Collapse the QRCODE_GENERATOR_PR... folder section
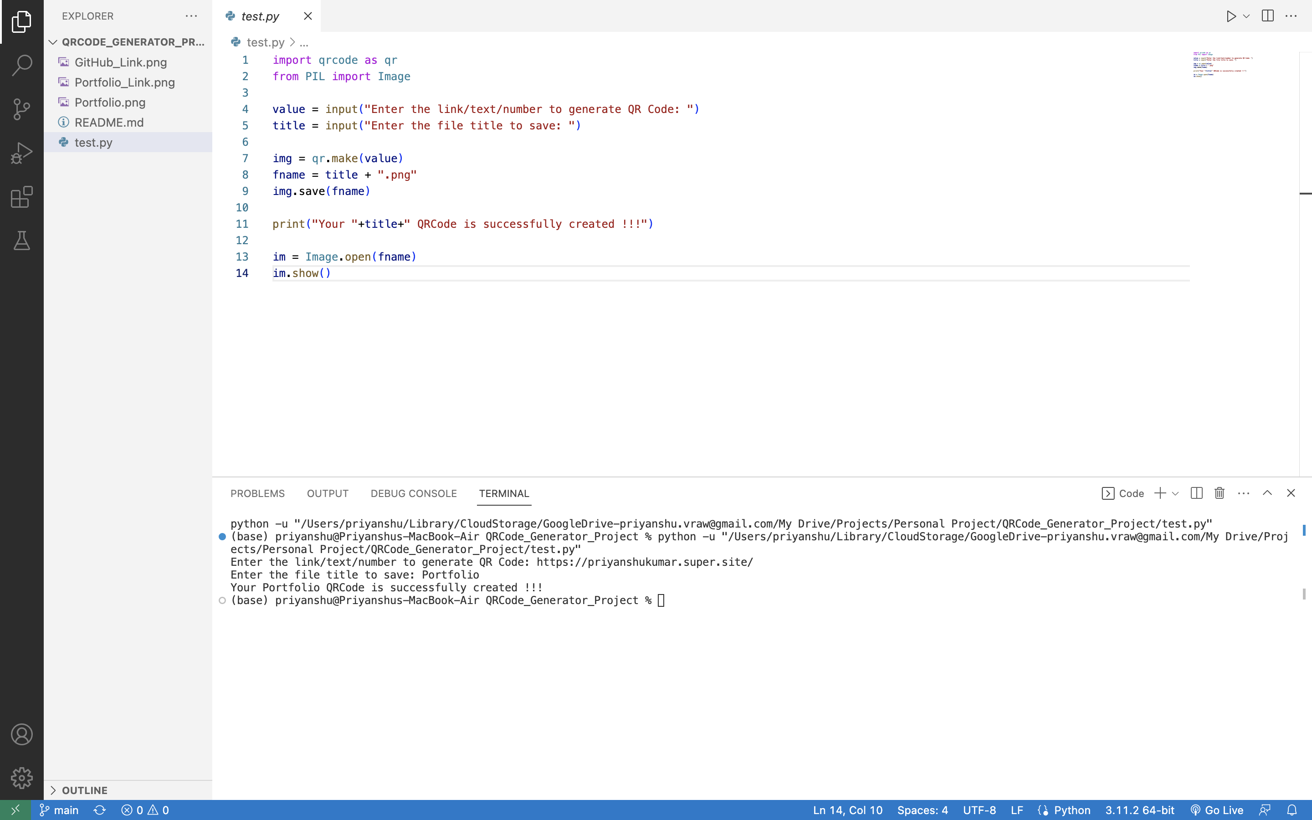Image resolution: width=1312 pixels, height=820 pixels. pos(53,42)
